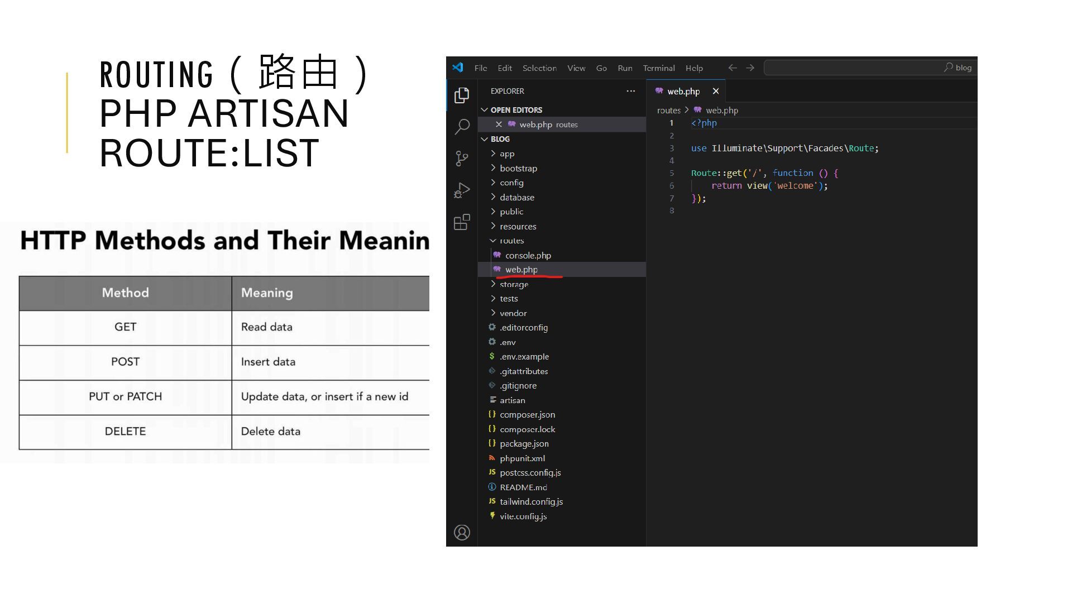The width and height of the screenshot is (1072, 603).
Task: Open the Run menu
Action: (625, 68)
